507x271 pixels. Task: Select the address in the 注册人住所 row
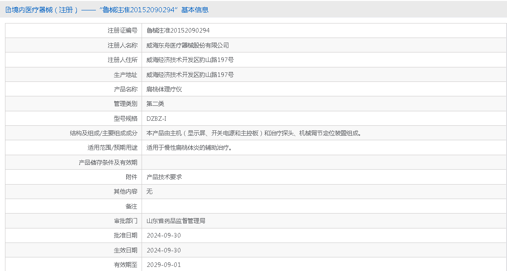click(x=190, y=60)
